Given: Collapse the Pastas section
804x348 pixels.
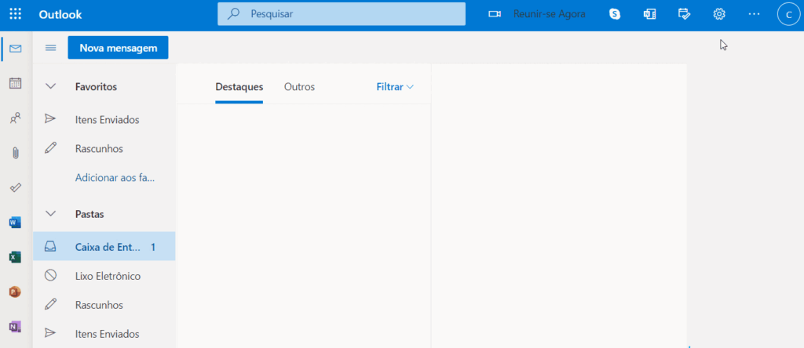Looking at the screenshot, I should coord(50,214).
